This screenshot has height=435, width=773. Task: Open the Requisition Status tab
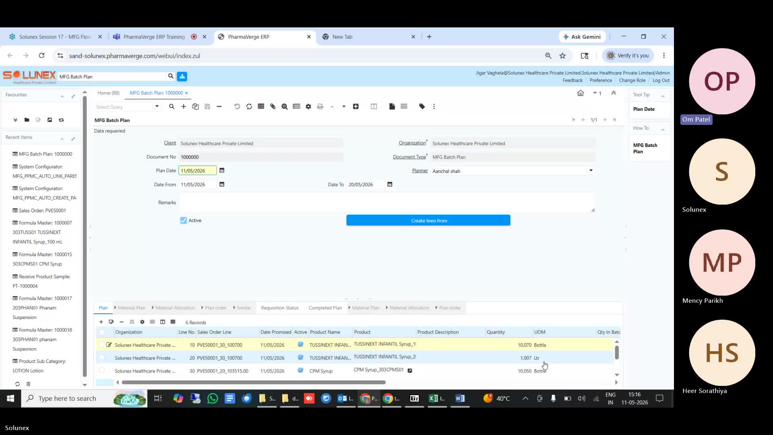point(279,308)
